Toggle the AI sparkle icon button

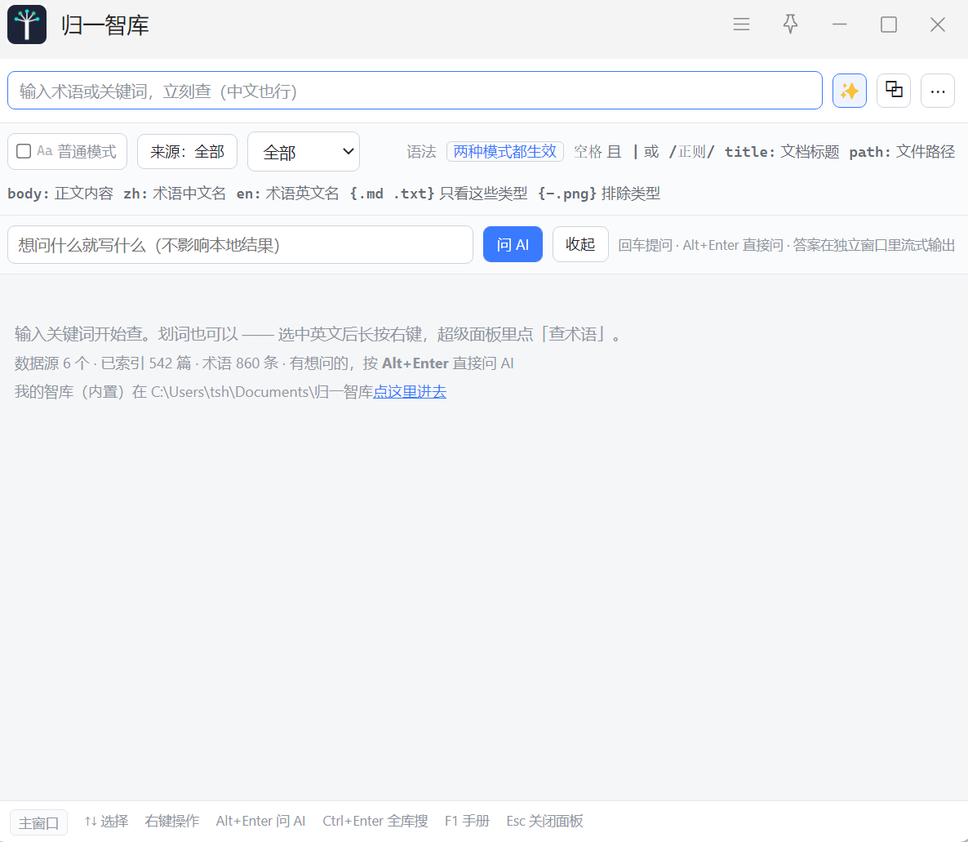pyautogui.click(x=849, y=91)
